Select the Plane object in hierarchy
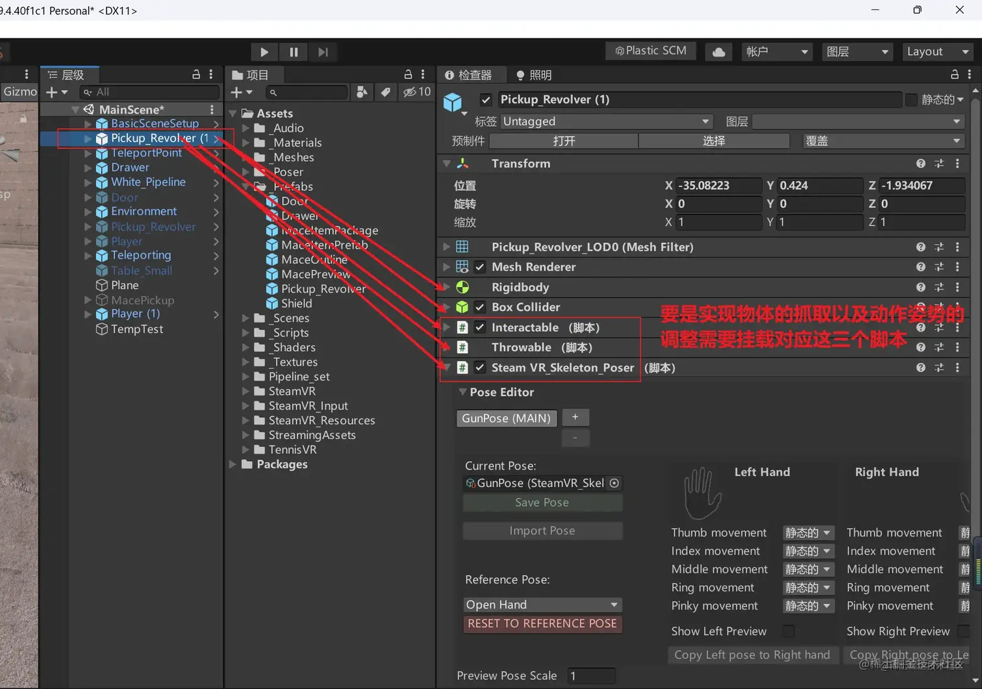Image resolution: width=982 pixels, height=689 pixels. click(125, 285)
